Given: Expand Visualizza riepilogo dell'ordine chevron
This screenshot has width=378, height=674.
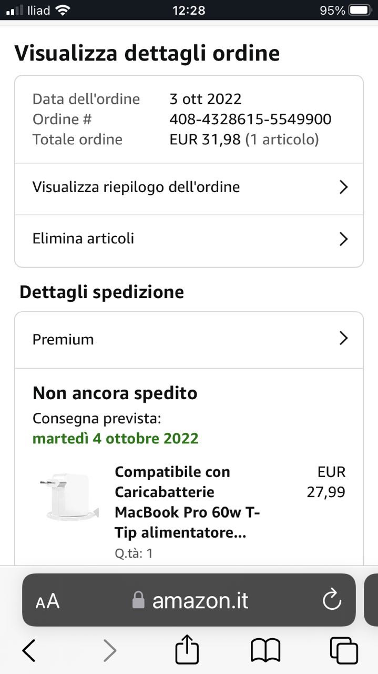Looking at the screenshot, I should point(343,187).
